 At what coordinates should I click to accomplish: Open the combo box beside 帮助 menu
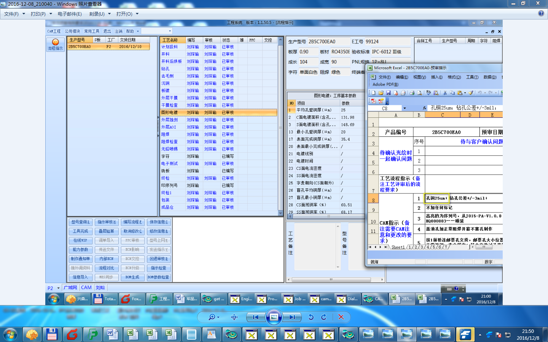point(157,31)
